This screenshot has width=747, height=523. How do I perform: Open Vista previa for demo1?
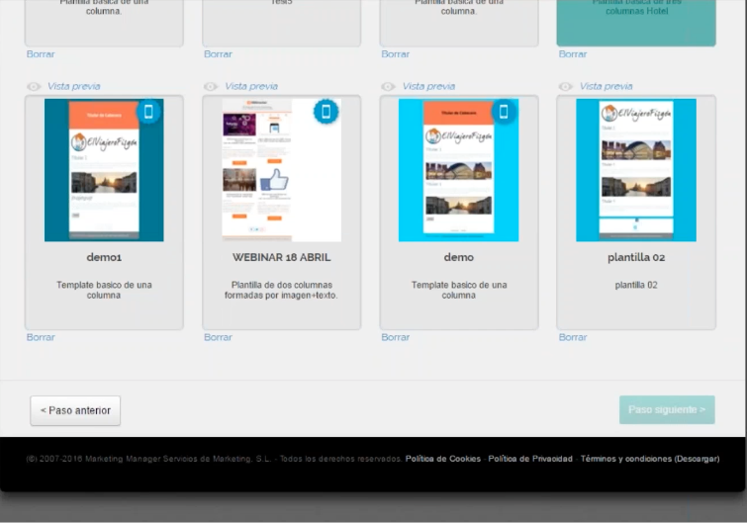[74, 86]
